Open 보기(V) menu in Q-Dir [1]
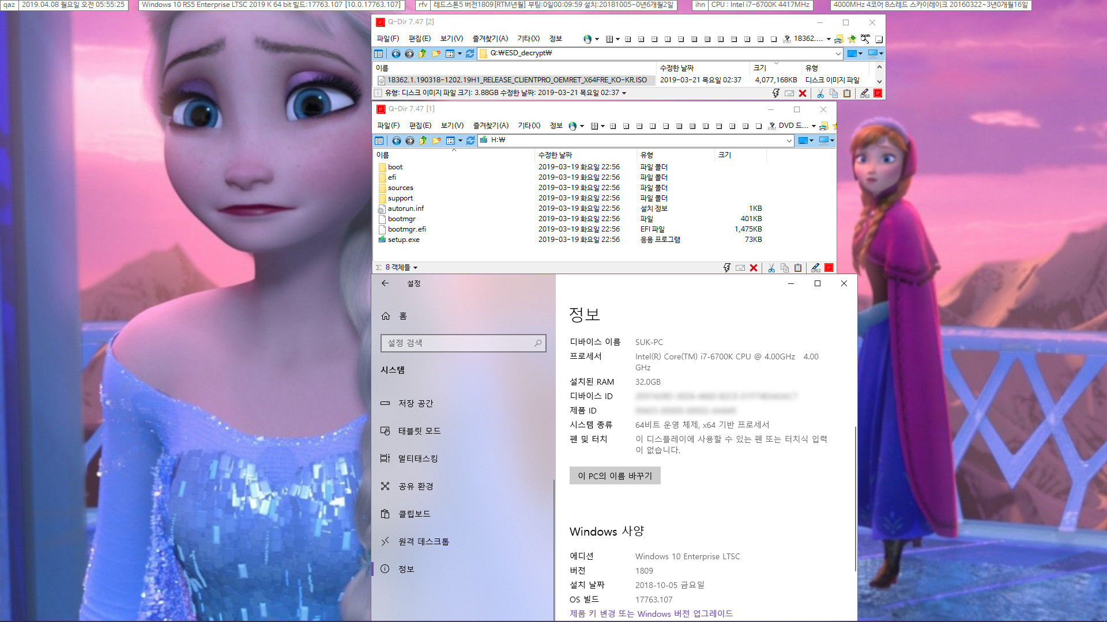 click(x=452, y=126)
